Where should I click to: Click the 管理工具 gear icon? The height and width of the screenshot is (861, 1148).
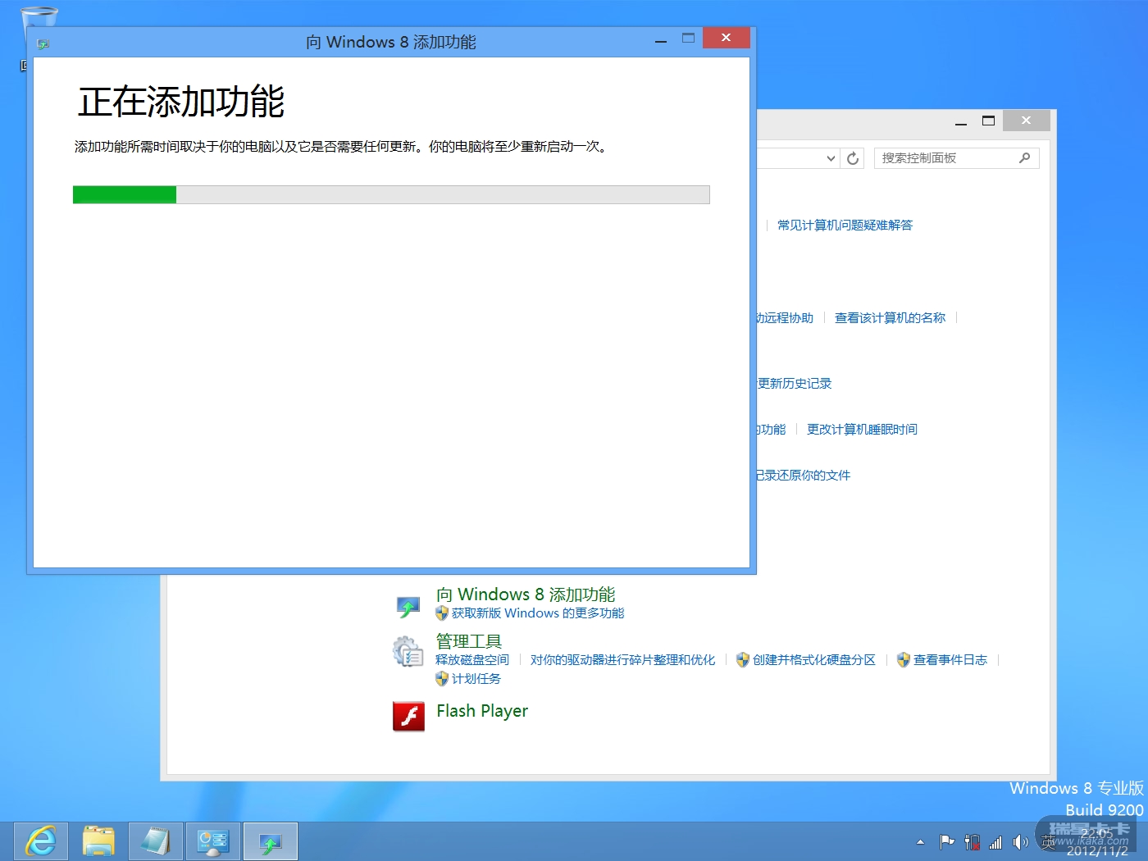coord(408,653)
